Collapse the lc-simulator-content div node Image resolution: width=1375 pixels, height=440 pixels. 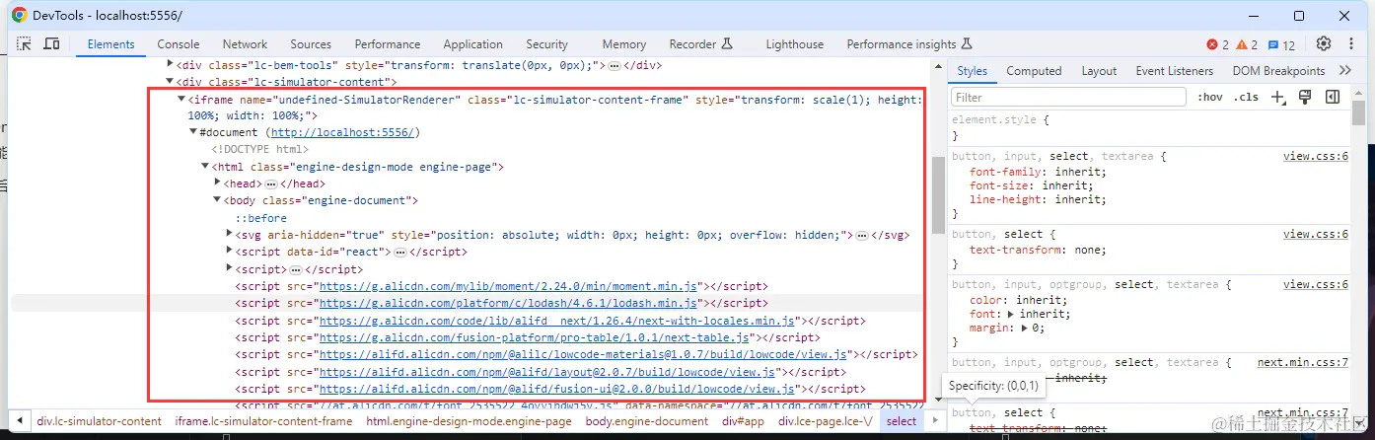(x=169, y=82)
